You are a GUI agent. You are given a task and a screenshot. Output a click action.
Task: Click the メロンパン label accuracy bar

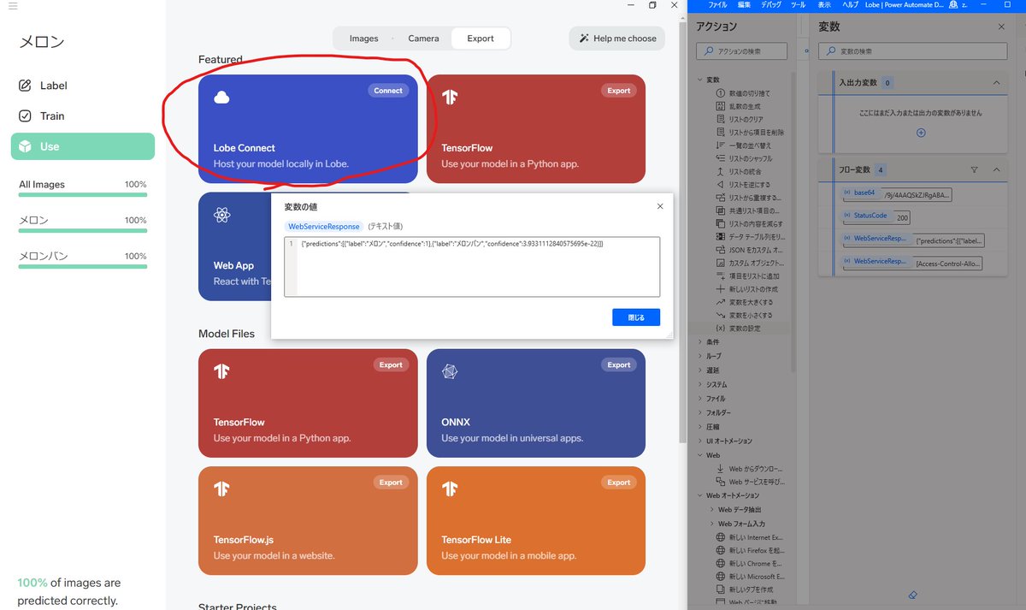tap(83, 267)
